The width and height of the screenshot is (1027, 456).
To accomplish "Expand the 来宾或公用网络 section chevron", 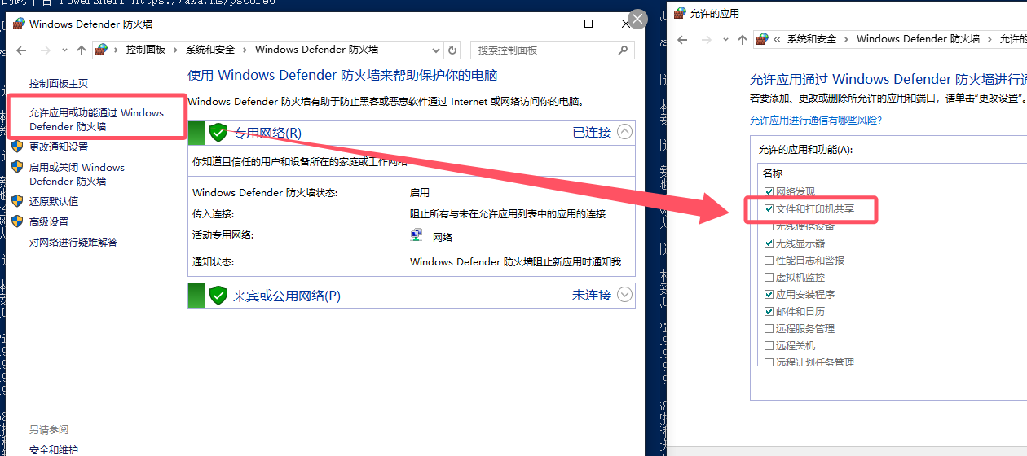I will pos(624,295).
